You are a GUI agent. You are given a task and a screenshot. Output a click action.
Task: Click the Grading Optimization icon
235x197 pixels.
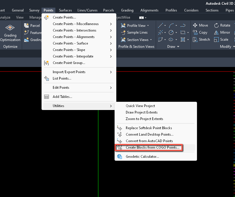10,28
